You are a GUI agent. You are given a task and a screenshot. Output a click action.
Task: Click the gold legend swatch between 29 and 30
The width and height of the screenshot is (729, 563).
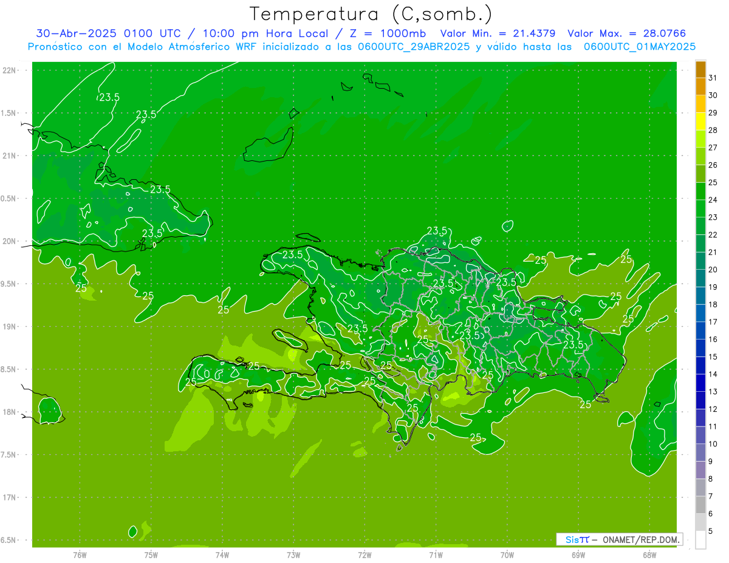pos(700,104)
